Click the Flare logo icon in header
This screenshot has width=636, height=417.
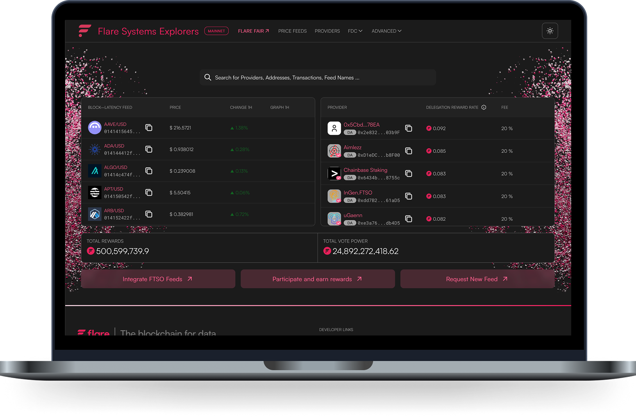85,31
